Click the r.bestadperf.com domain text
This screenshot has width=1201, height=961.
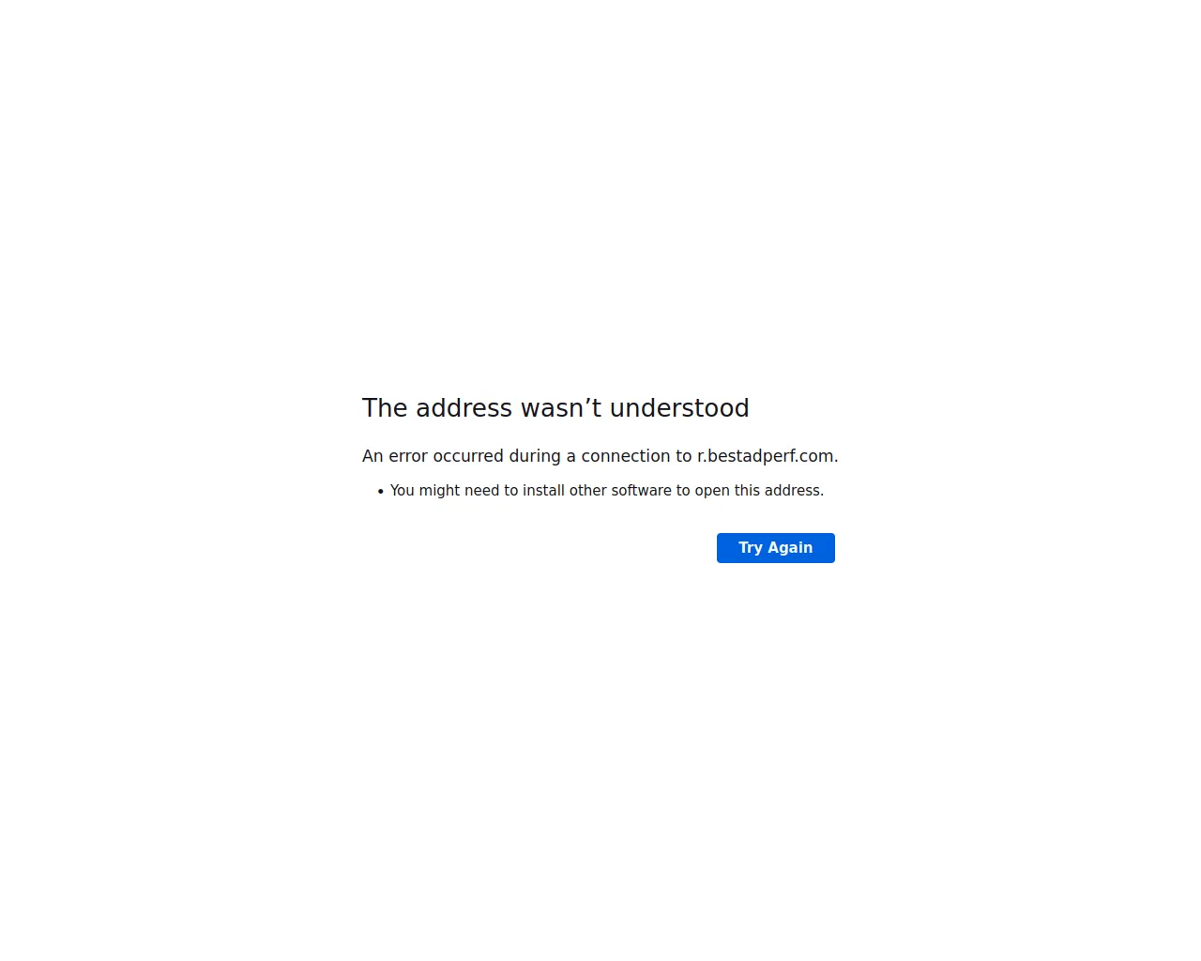[766, 456]
